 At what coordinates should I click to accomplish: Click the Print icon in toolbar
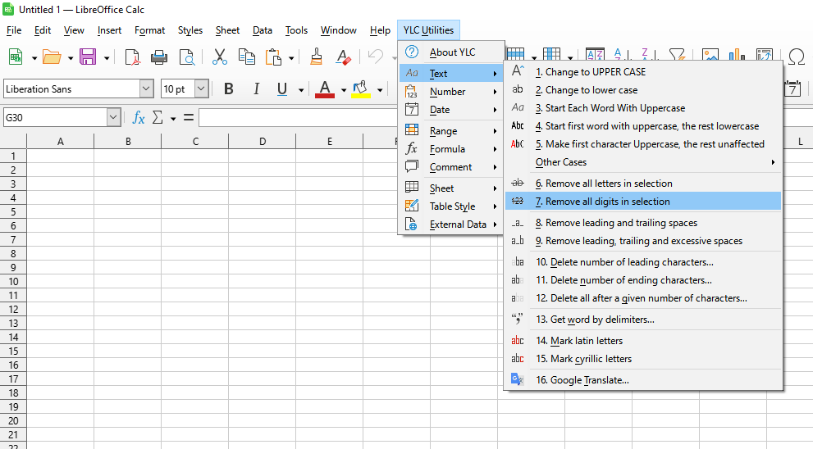click(159, 57)
